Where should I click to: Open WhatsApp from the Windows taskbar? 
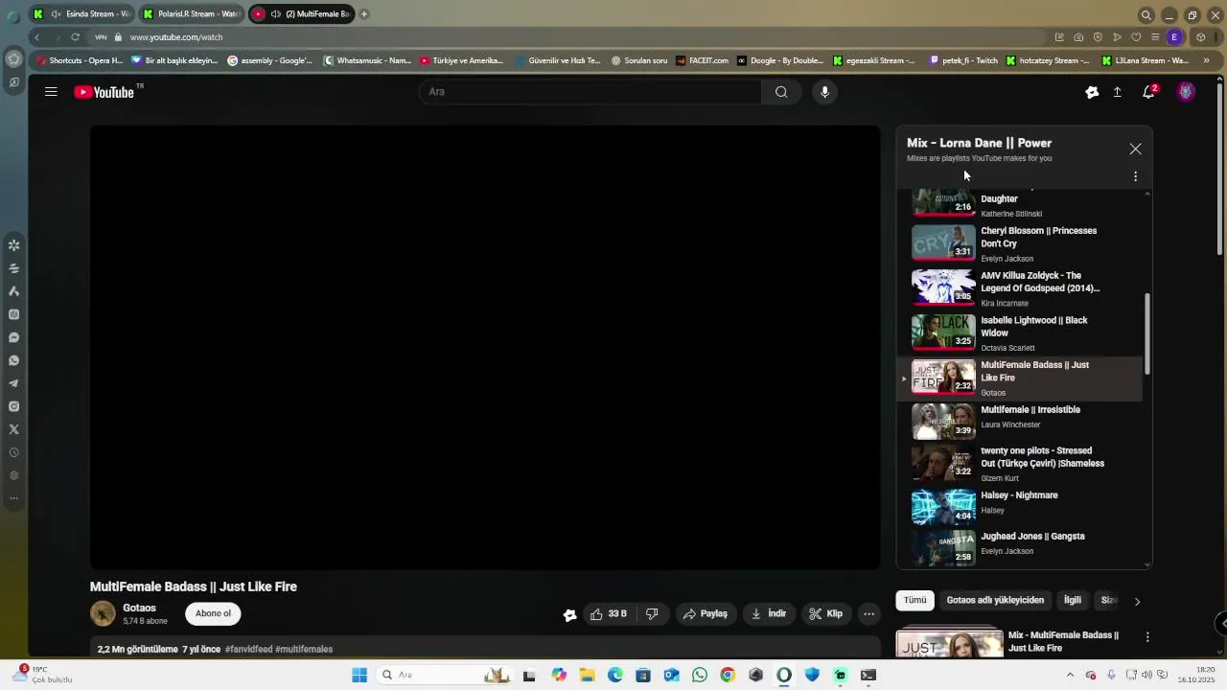click(x=700, y=675)
